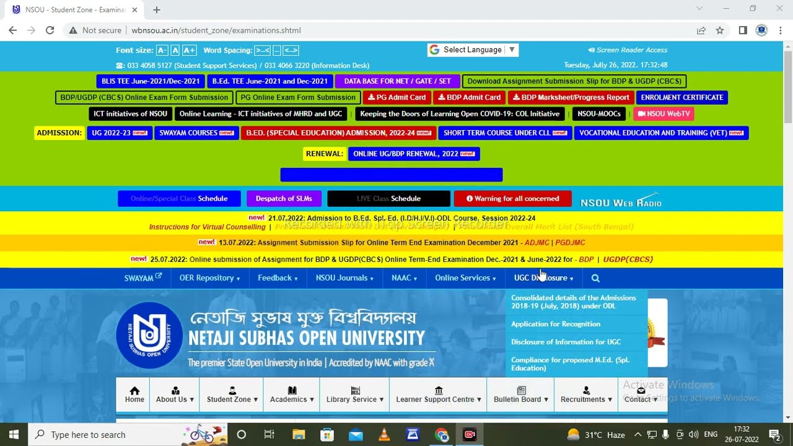793x446 pixels.
Task: Open VLC media player from taskbar
Action: tap(384, 434)
